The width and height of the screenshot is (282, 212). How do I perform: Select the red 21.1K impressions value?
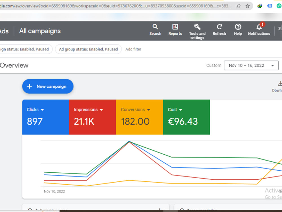(84, 121)
